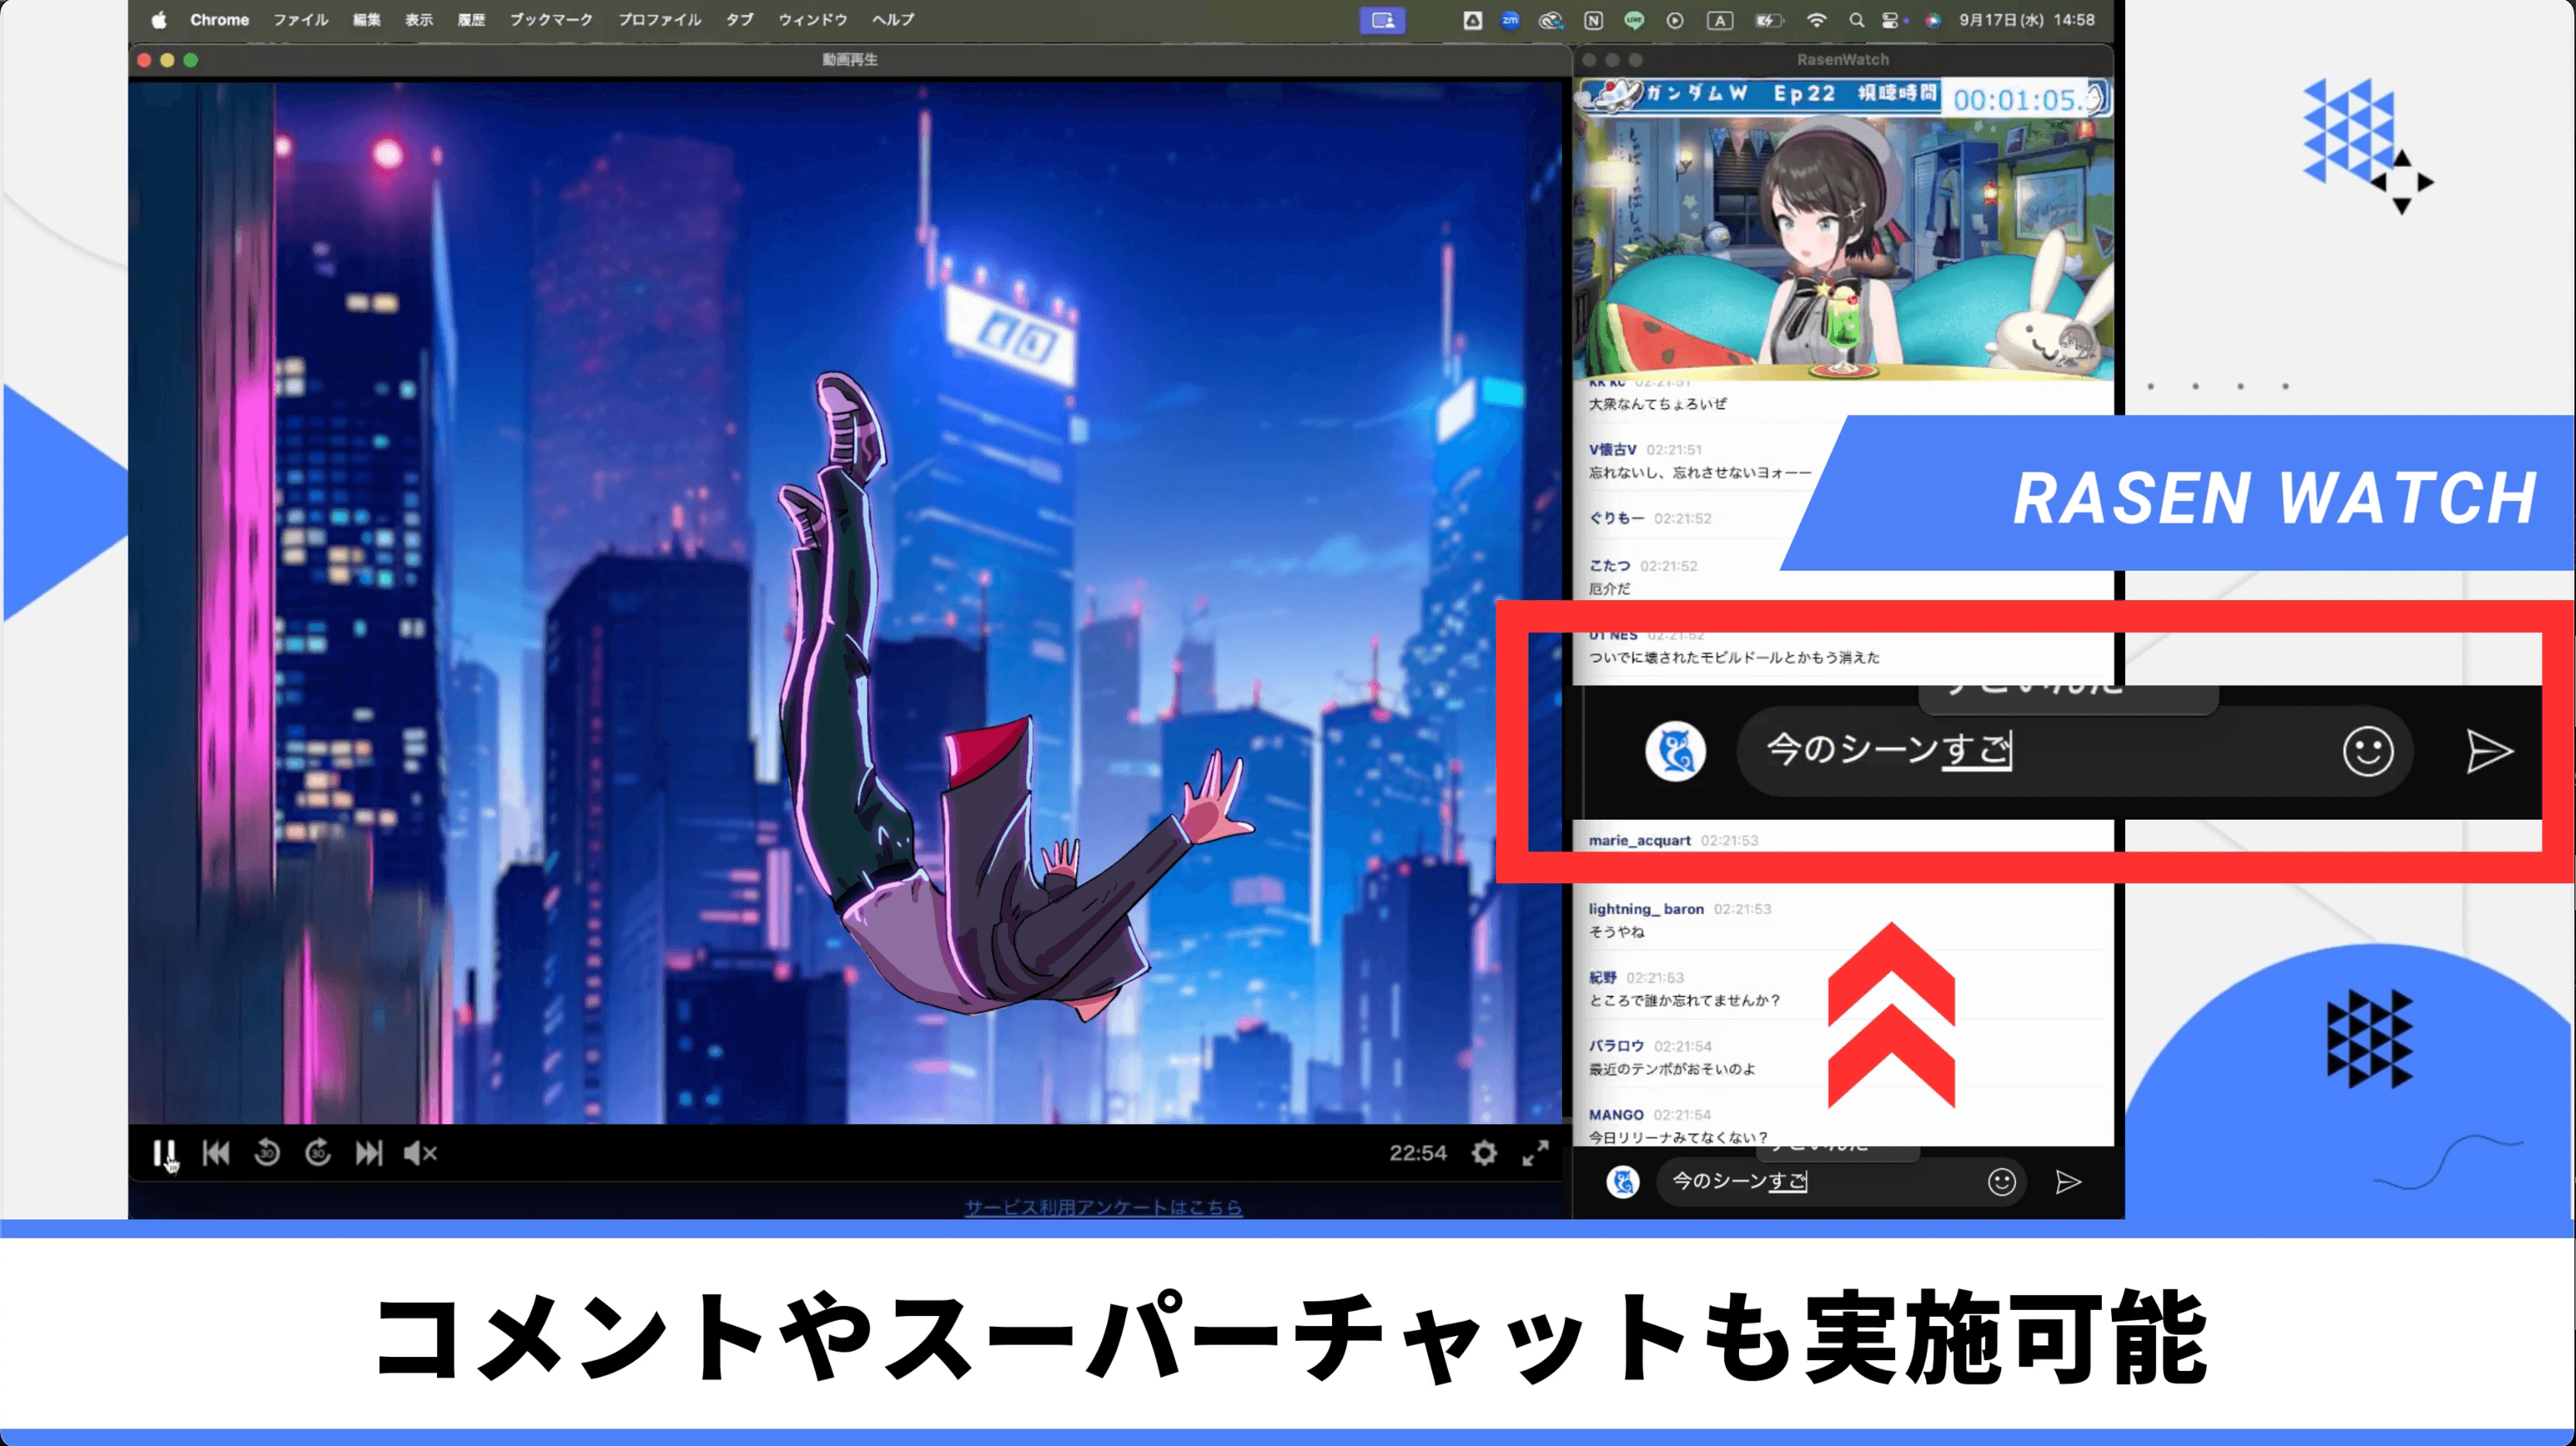The width and height of the screenshot is (2576, 1446).
Task: Unmute the video audio
Action: (419, 1152)
